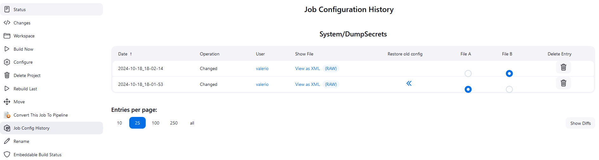Click the Show Diffs button
The height and width of the screenshot is (160, 599).
(x=580, y=123)
